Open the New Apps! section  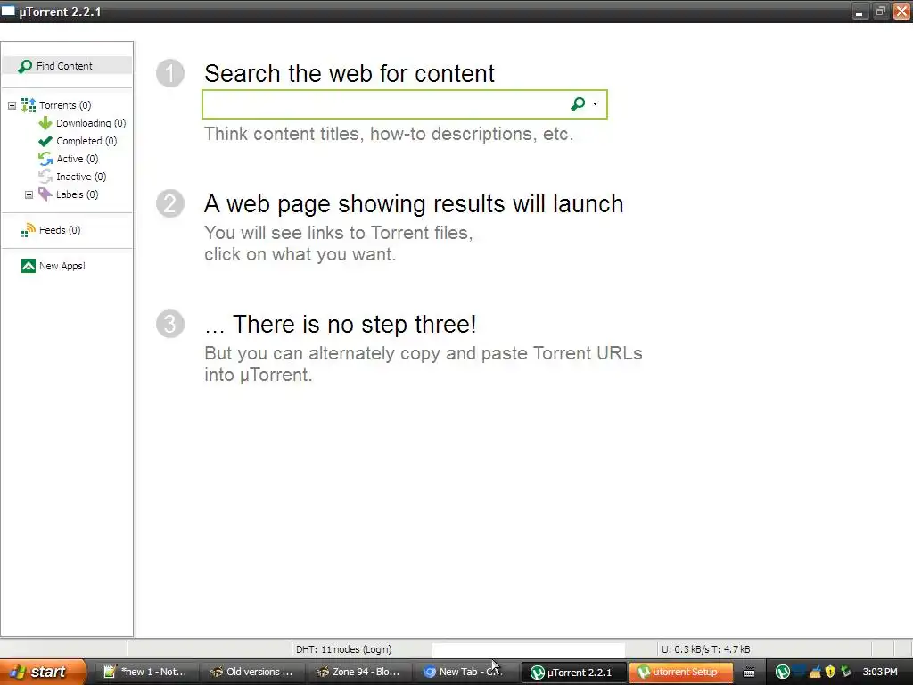point(62,266)
